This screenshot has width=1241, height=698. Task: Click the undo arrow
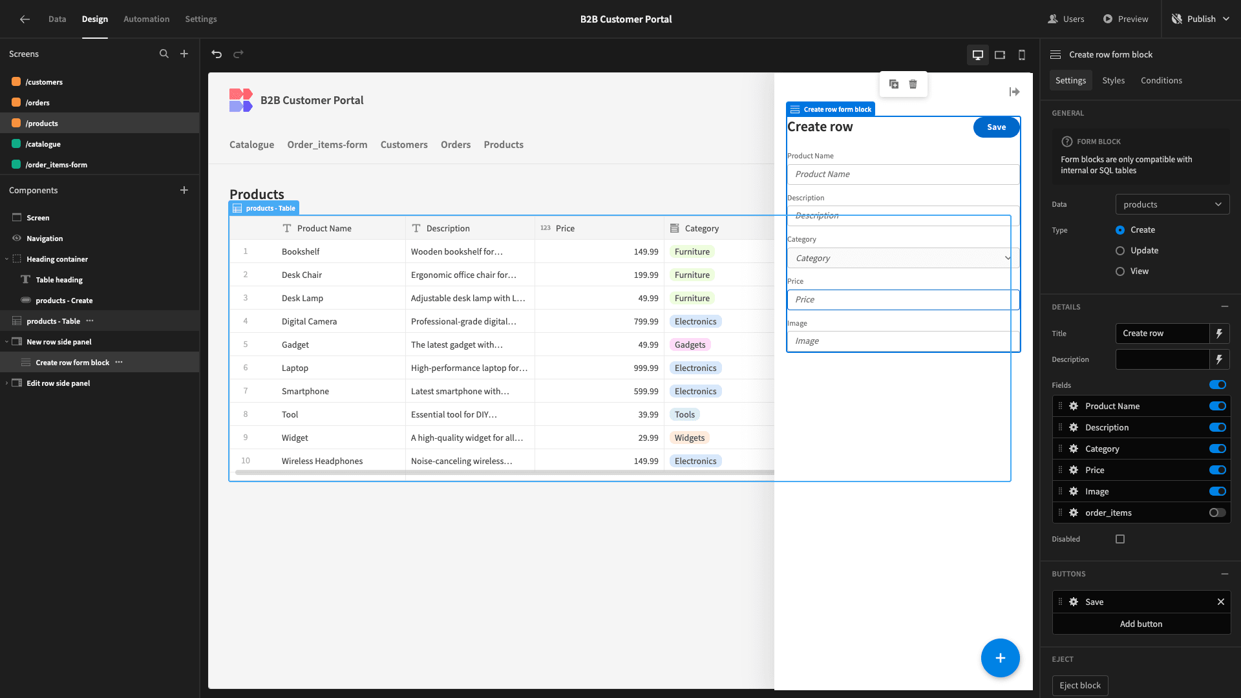[x=217, y=54]
